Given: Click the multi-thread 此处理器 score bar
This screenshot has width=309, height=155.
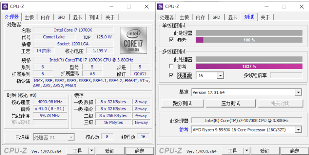Looking at the screenshot, I should 249,59.
